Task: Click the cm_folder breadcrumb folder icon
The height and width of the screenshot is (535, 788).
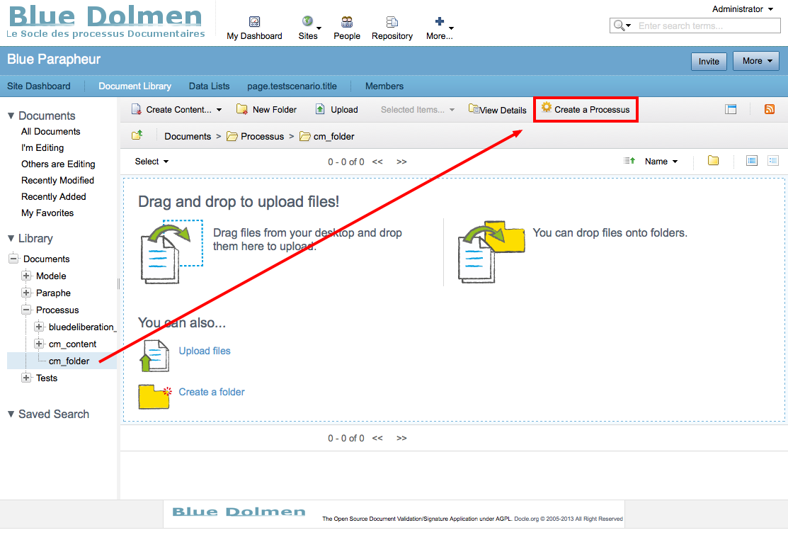Action: coord(304,136)
